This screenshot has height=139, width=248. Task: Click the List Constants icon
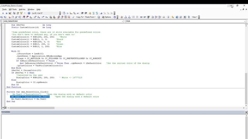[x=67, y=13]
